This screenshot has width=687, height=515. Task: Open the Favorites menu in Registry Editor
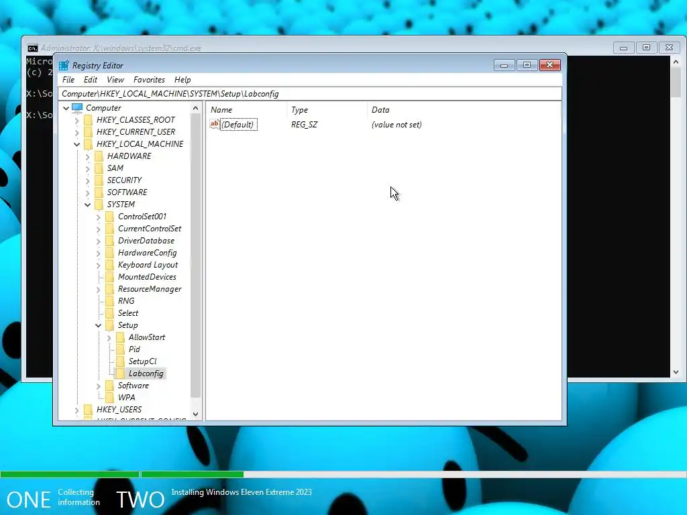[x=149, y=80]
